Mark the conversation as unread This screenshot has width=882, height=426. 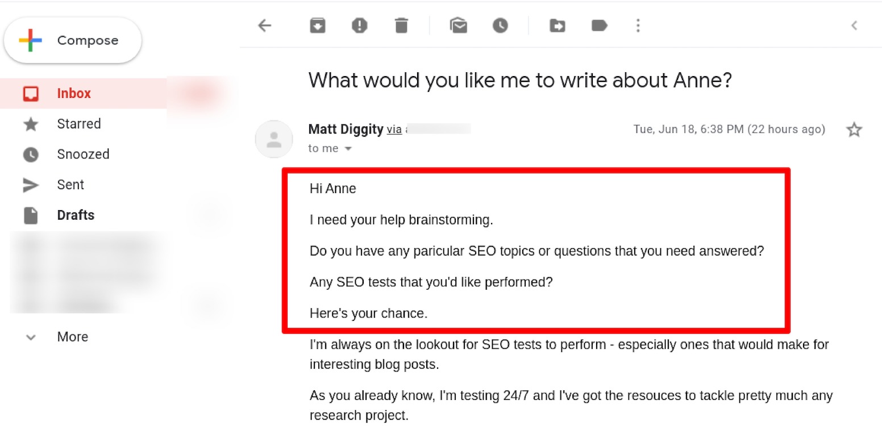458,25
